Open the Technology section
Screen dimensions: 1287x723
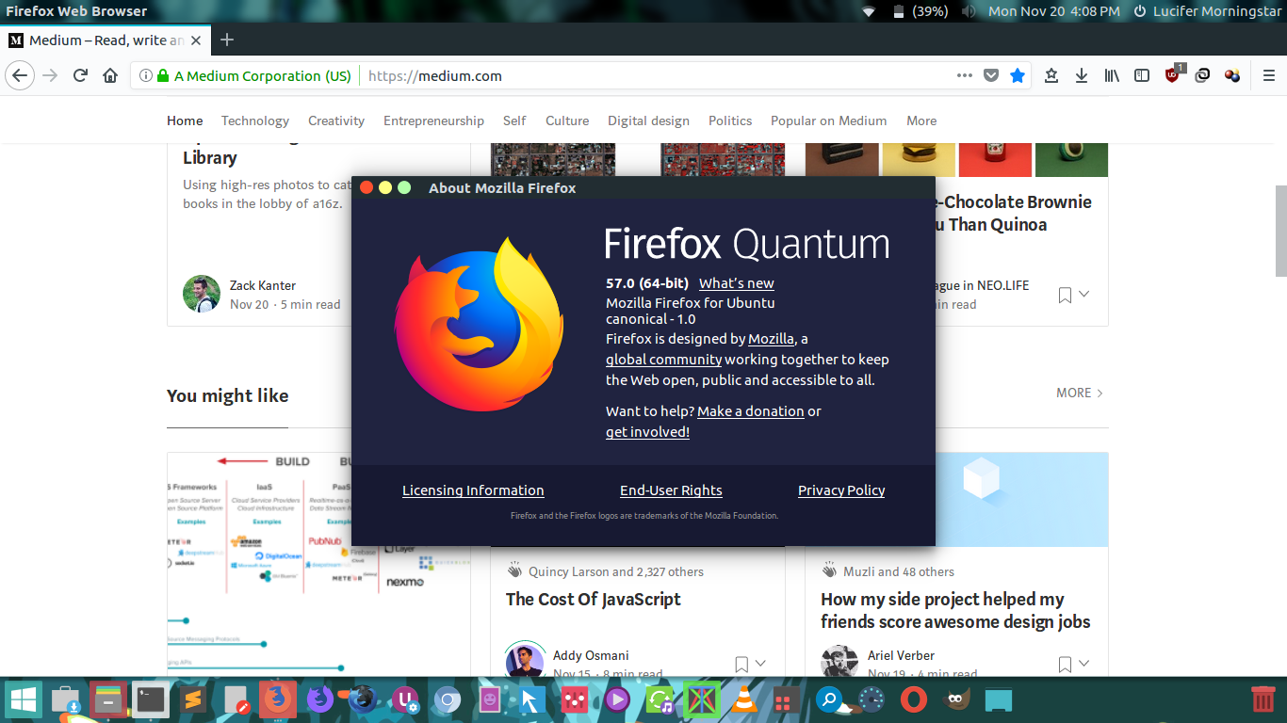coord(255,120)
